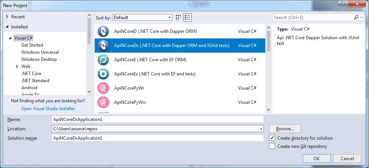This screenshot has width=369, height=168.
Task: Collapse the Visual C# tree node
Action: [x=10, y=38]
